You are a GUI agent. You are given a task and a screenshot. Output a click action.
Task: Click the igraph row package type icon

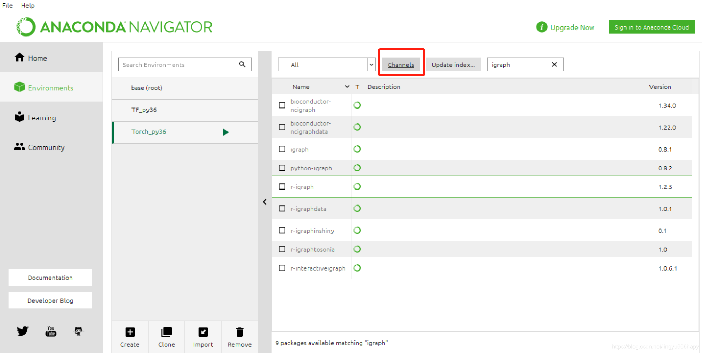click(x=357, y=149)
